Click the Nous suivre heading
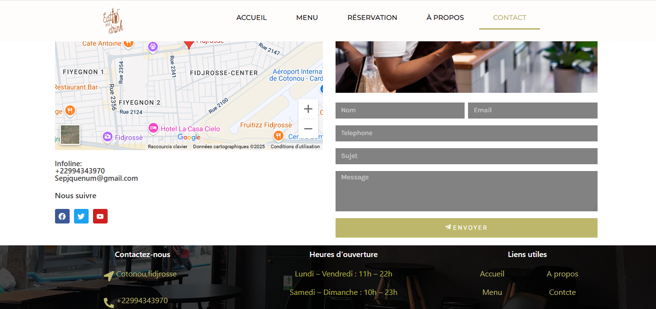The image size is (656, 309). pyautogui.click(x=75, y=196)
